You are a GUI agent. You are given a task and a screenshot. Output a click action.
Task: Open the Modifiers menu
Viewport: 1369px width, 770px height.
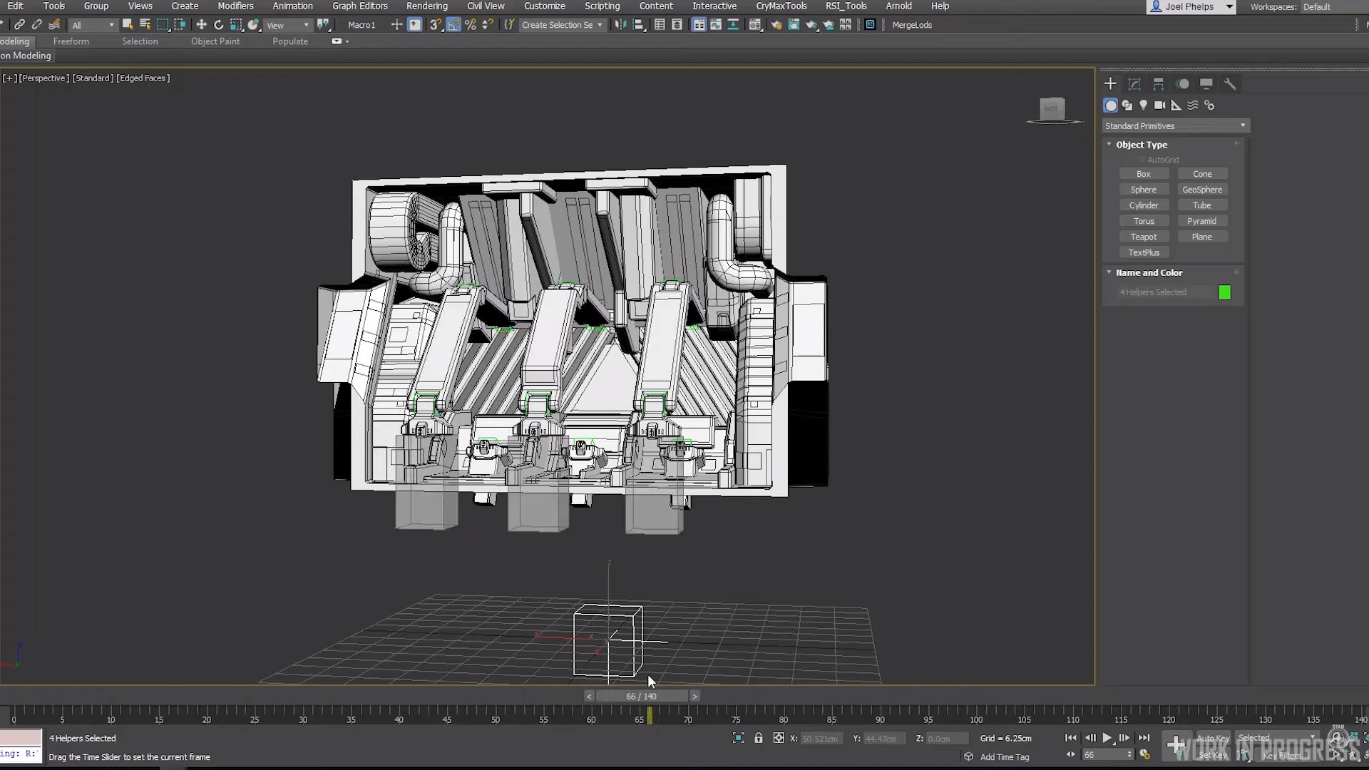tap(235, 6)
